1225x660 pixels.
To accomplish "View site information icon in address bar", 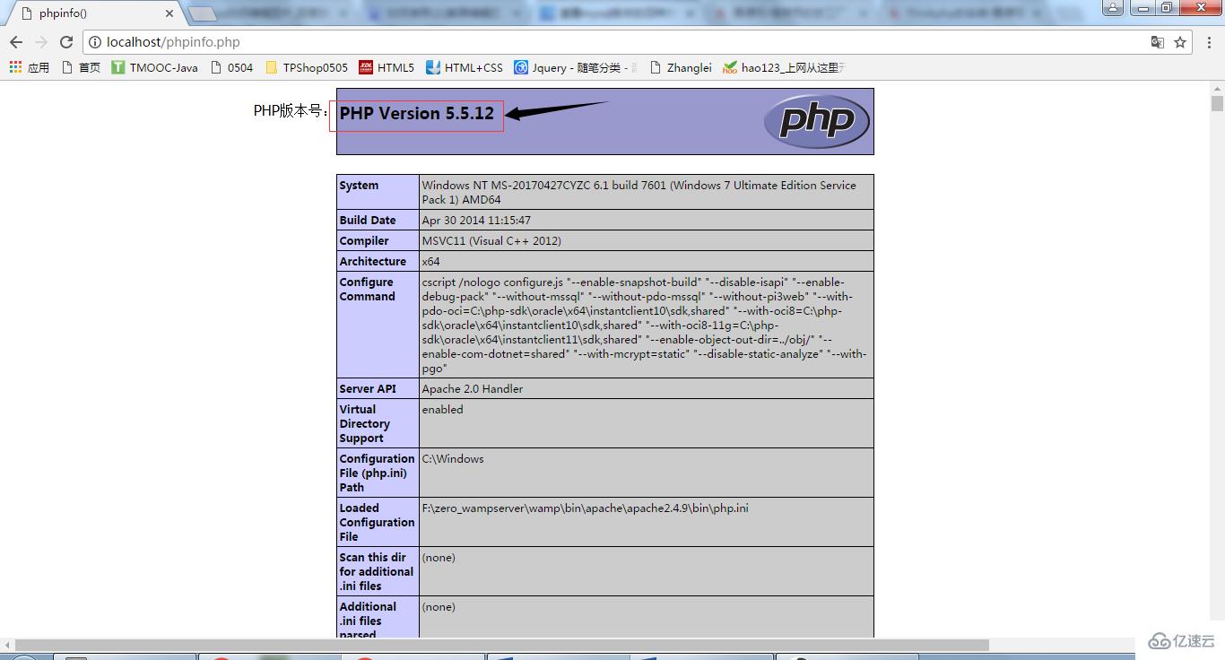I will pyautogui.click(x=95, y=42).
